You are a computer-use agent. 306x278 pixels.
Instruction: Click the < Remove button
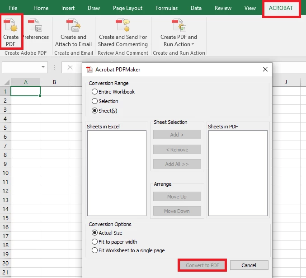click(177, 150)
